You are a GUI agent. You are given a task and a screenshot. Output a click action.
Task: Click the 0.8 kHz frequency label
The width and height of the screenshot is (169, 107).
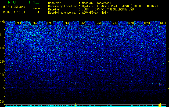click(2, 75)
